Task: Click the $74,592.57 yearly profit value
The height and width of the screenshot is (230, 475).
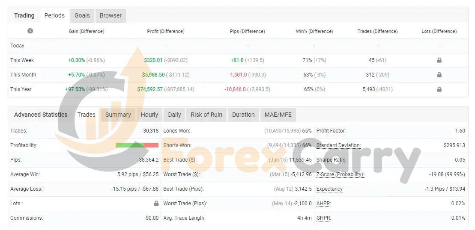Action: click(150, 89)
